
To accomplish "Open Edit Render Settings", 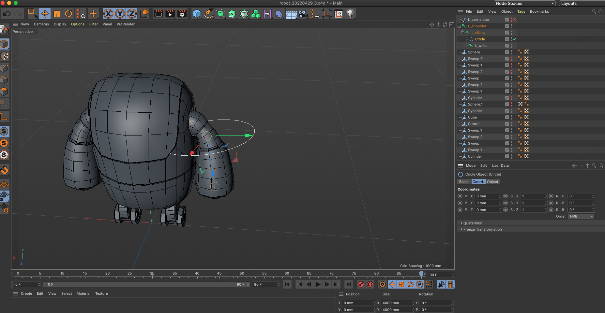I will [182, 14].
